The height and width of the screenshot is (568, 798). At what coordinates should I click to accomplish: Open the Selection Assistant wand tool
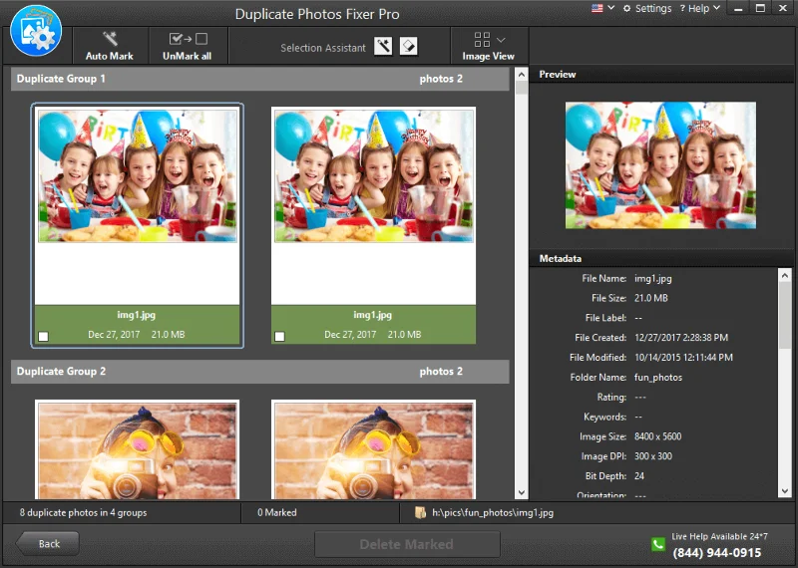[384, 47]
